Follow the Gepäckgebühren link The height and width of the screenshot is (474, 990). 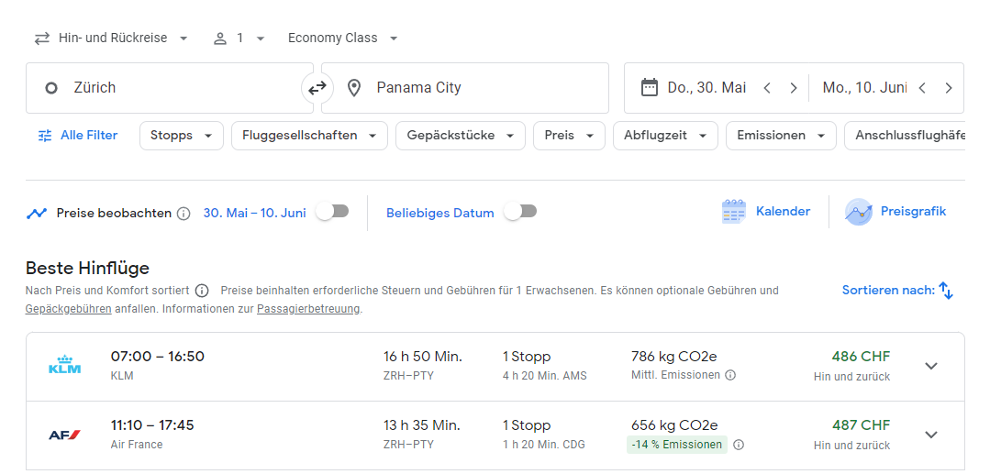click(x=69, y=309)
